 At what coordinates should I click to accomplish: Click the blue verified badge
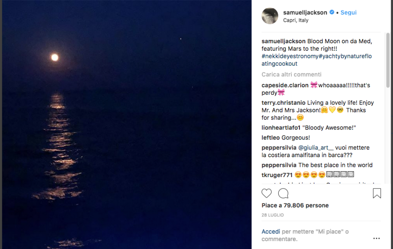tap(332, 13)
